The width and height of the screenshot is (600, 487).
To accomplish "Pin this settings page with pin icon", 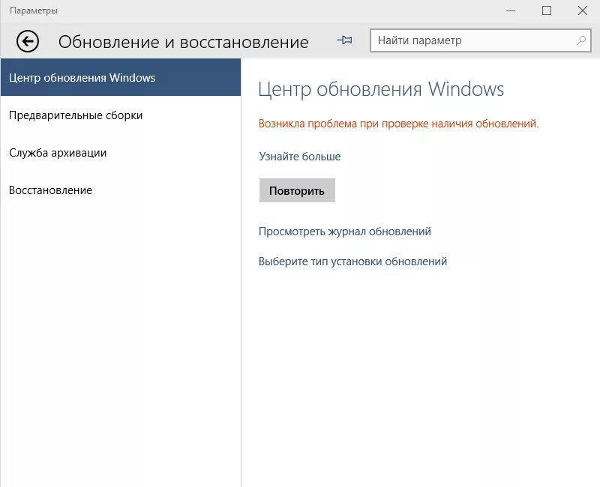I will (345, 40).
